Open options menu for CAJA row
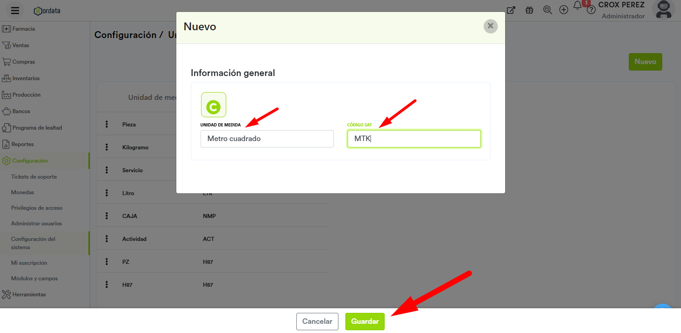The height and width of the screenshot is (333, 681). tap(107, 216)
